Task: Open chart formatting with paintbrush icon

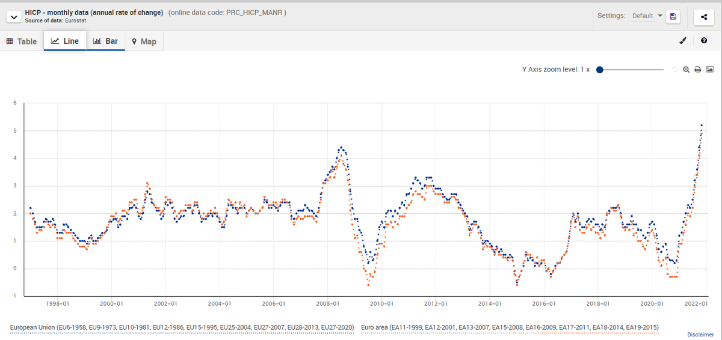Action: pos(683,41)
